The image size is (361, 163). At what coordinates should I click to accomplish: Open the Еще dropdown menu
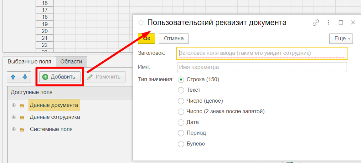click(341, 38)
